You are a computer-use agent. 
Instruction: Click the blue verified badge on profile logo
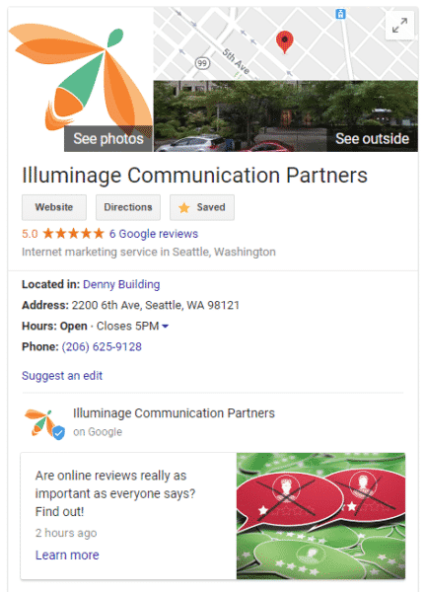coord(58,433)
